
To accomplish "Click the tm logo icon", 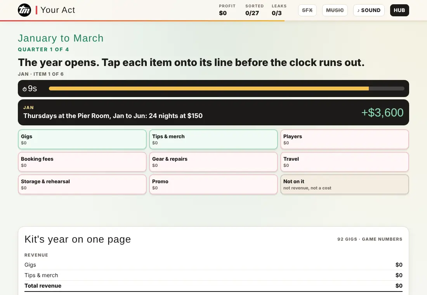I will tap(24, 10).
